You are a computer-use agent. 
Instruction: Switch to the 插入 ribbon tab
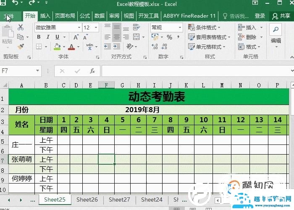(x=45, y=16)
